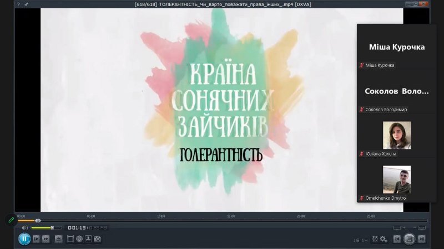This screenshot has height=249, width=444.
Task: Skip to the next track
Action: [x=422, y=239]
